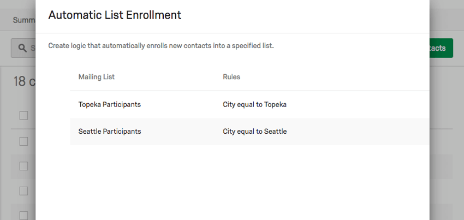The height and width of the screenshot is (220, 464).
Task: Click the enrollment logic description text
Action: (161, 46)
